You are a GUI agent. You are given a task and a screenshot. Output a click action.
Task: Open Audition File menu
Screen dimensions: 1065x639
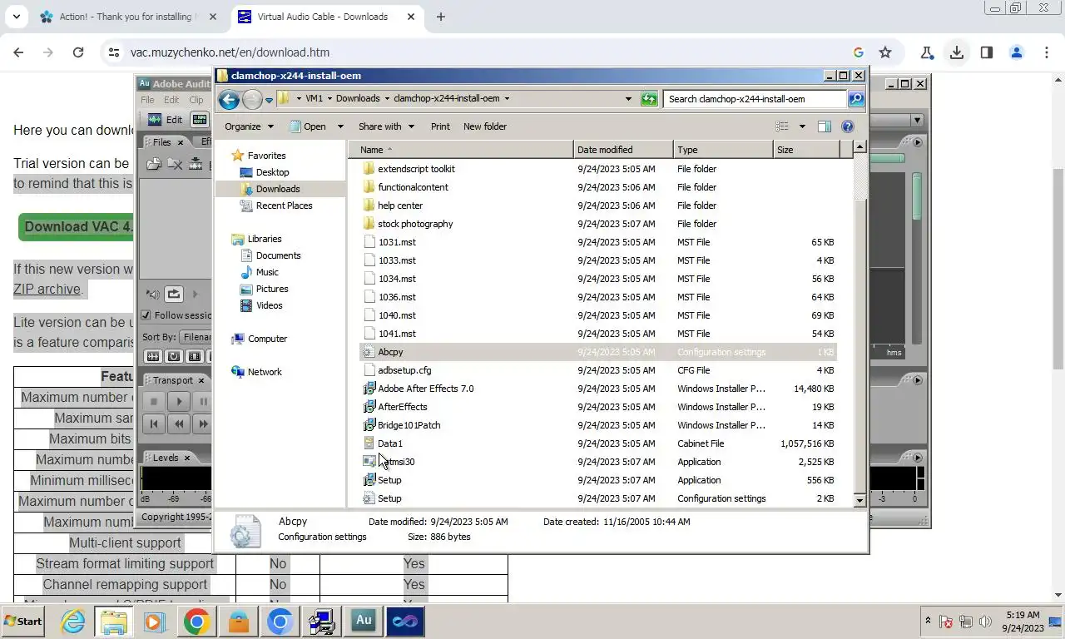pos(147,100)
